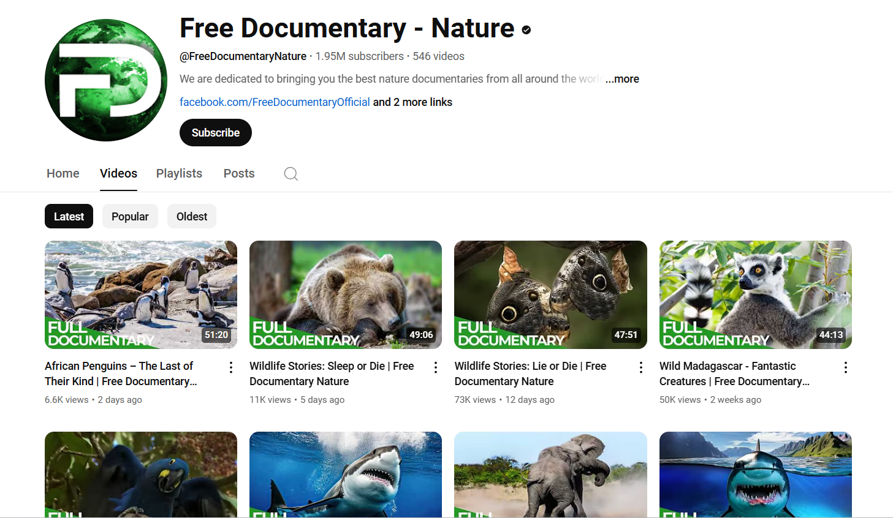Click the '6.6K views' text
Image resolution: width=893 pixels, height=518 pixels.
tap(67, 400)
